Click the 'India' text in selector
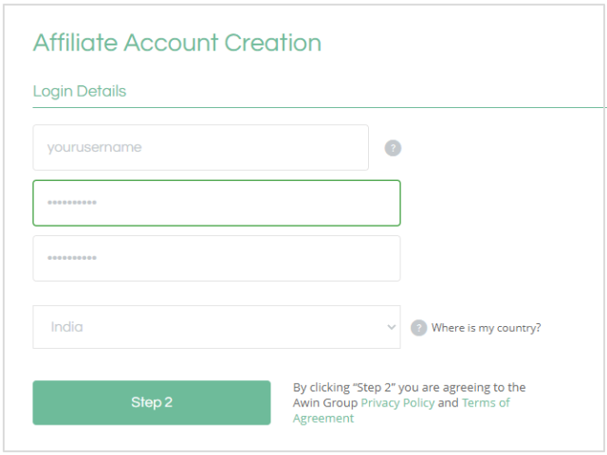Viewport: 607px width, 455px height. tap(67, 327)
